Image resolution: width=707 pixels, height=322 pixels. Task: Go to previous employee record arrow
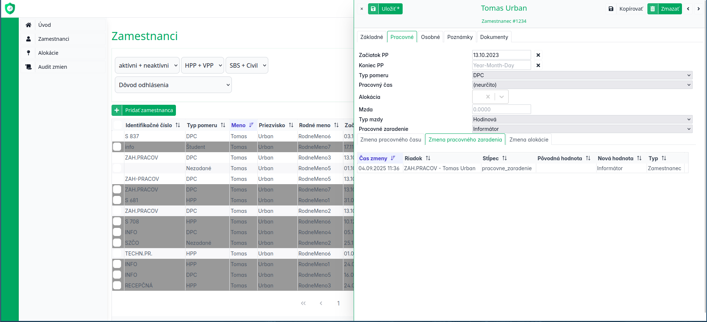click(x=688, y=9)
